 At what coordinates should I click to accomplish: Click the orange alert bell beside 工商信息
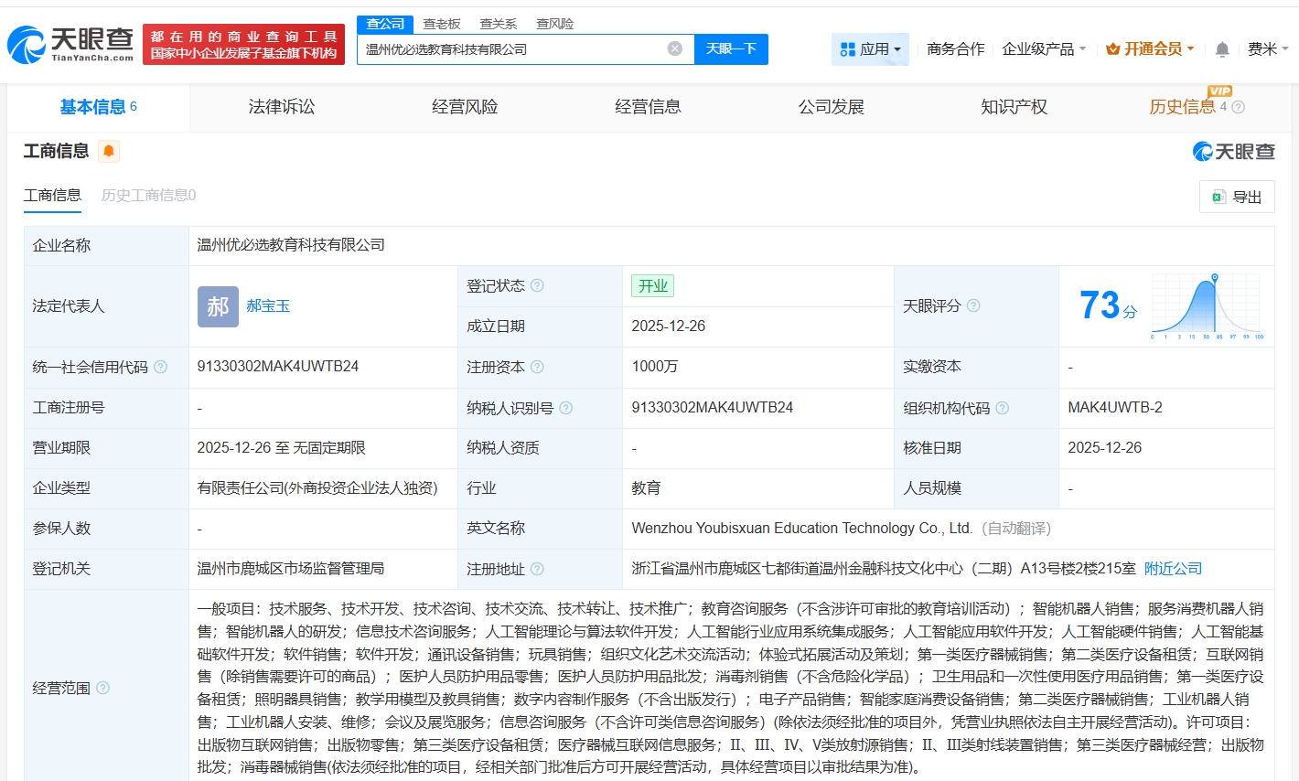point(109,151)
